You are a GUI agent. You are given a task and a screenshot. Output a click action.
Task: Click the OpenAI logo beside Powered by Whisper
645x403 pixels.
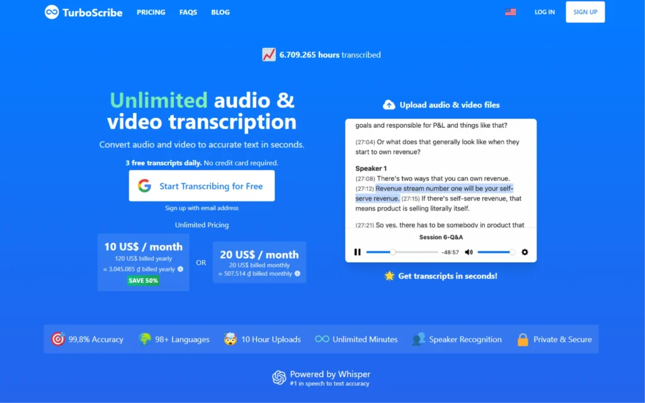pos(279,378)
